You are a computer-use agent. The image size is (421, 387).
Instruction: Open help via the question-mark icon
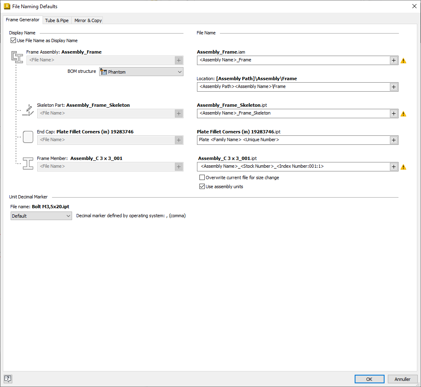8,379
